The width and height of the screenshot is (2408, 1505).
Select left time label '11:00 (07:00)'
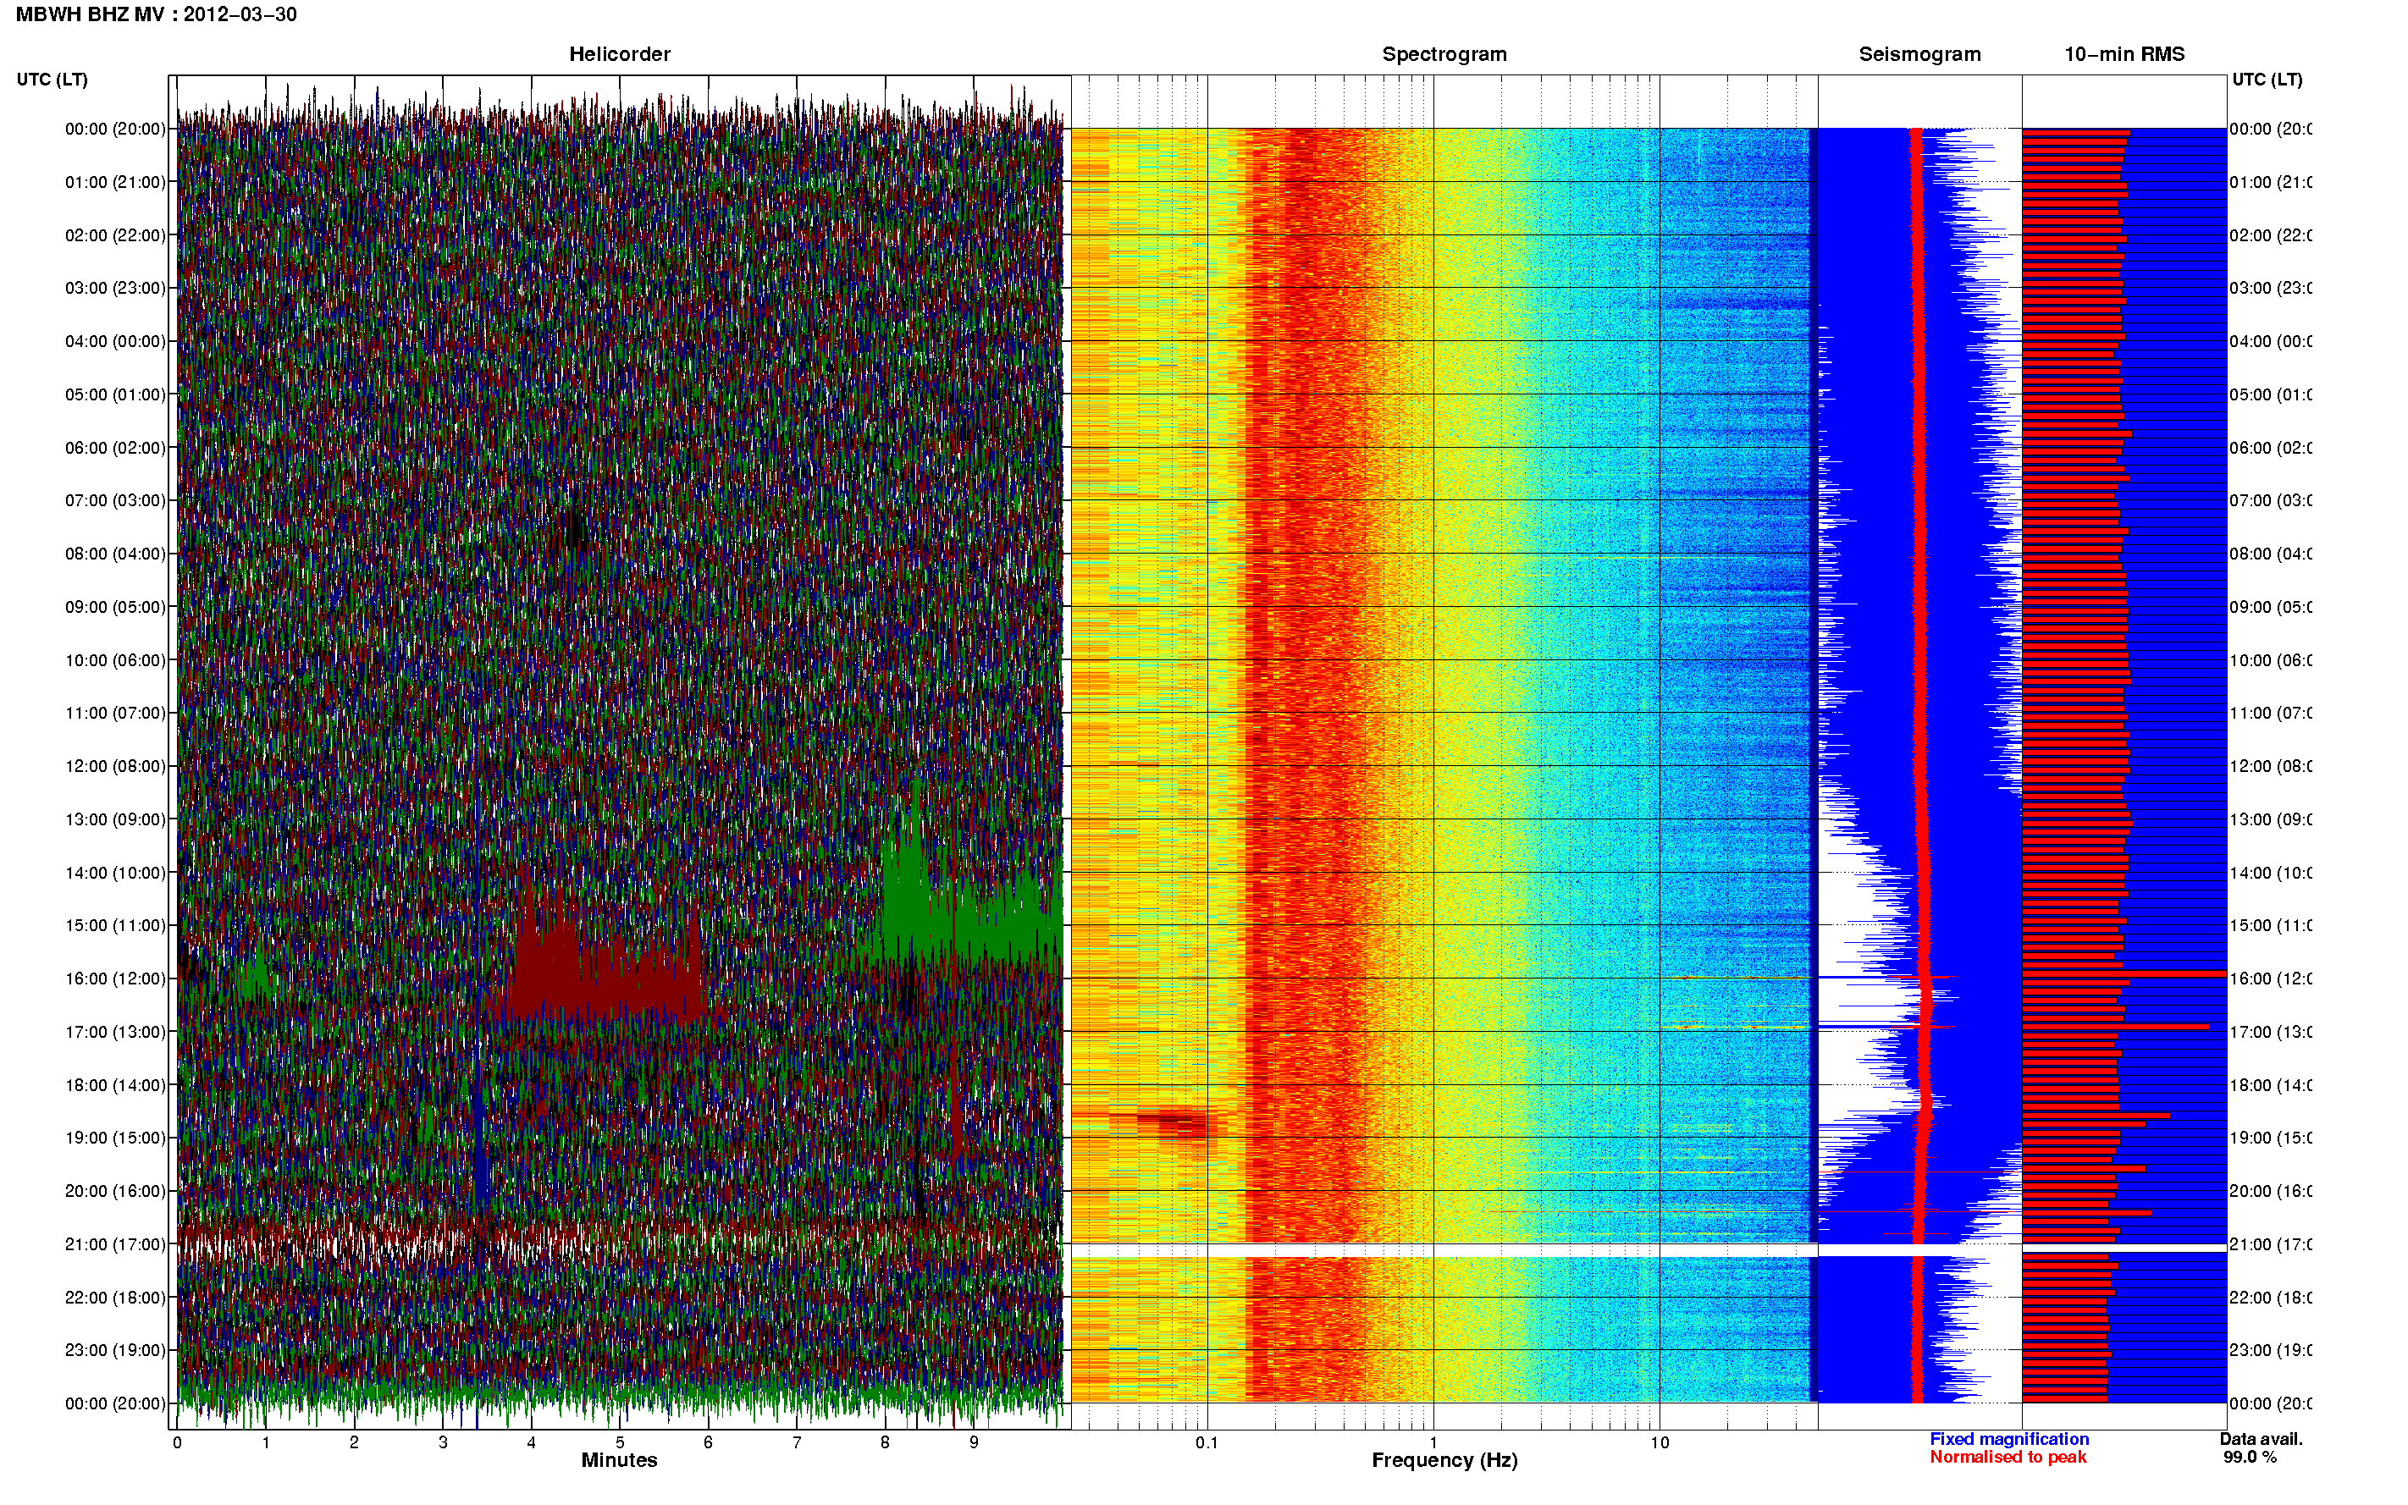(115, 713)
